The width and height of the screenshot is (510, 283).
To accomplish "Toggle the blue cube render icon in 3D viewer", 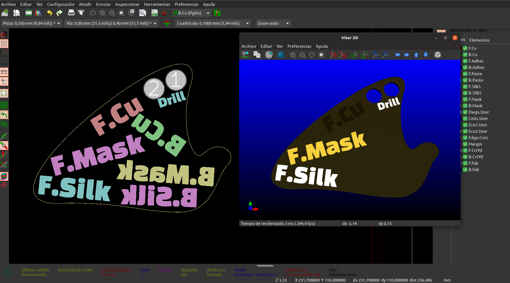I will [x=281, y=55].
